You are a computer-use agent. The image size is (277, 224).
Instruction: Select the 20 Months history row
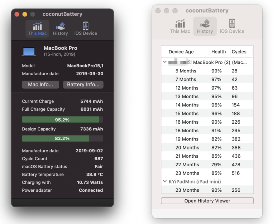[x=207, y=147]
